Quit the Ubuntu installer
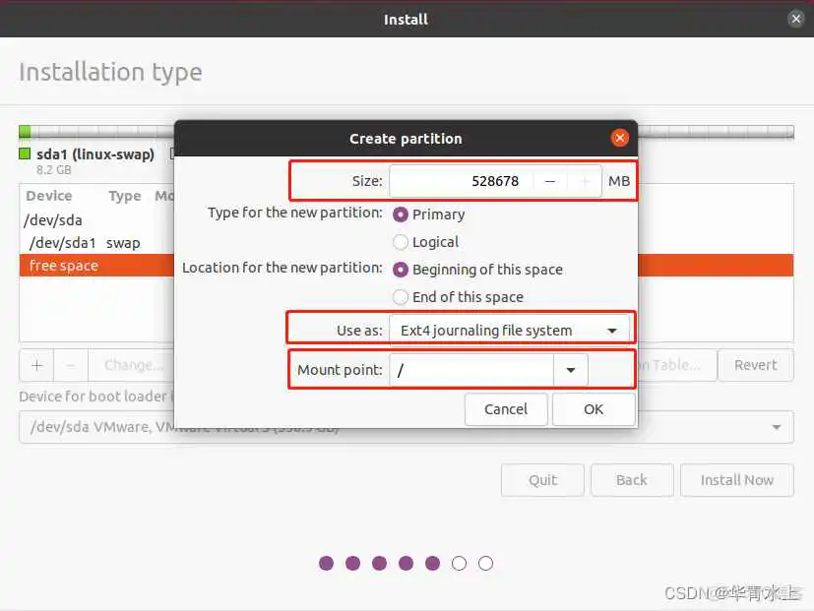 click(541, 480)
